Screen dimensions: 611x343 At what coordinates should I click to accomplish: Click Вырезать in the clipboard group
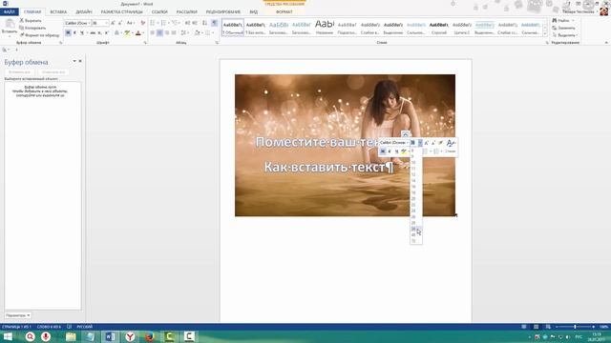coord(30,21)
